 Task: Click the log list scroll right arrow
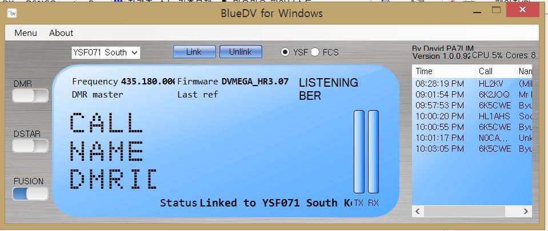tap(526, 211)
